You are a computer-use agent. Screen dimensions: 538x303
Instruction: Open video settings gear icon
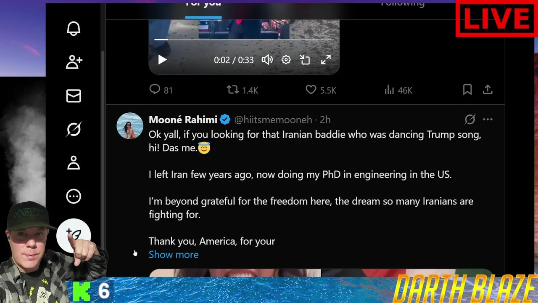(x=286, y=60)
